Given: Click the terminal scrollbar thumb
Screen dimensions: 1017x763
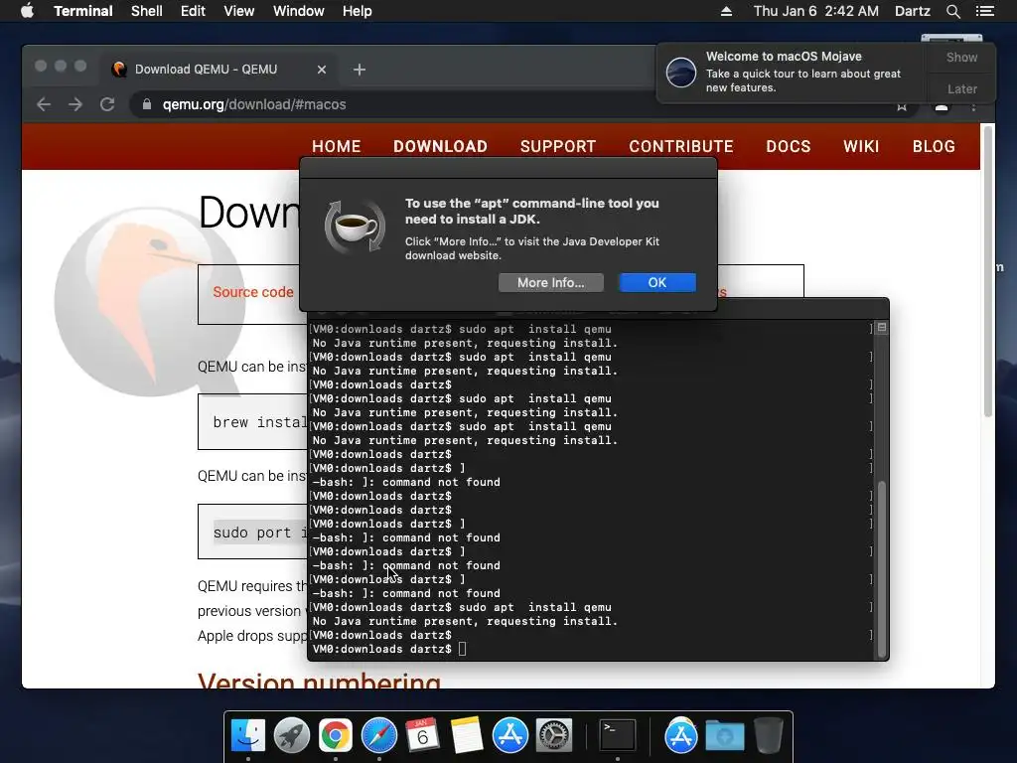Looking at the screenshot, I should 882,569.
